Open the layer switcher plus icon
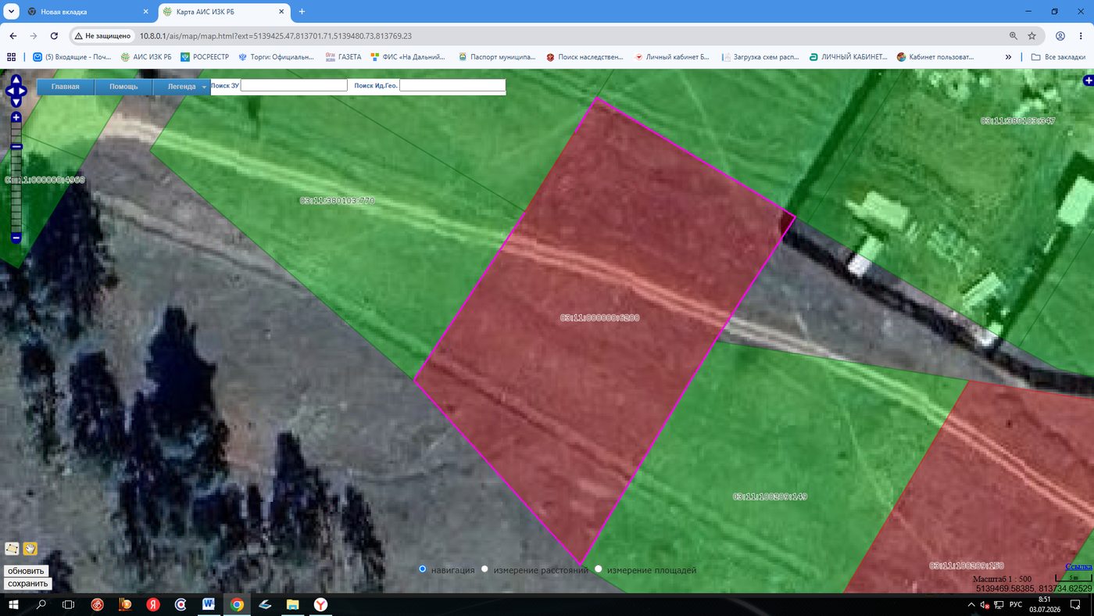This screenshot has width=1094, height=616. (x=1088, y=81)
